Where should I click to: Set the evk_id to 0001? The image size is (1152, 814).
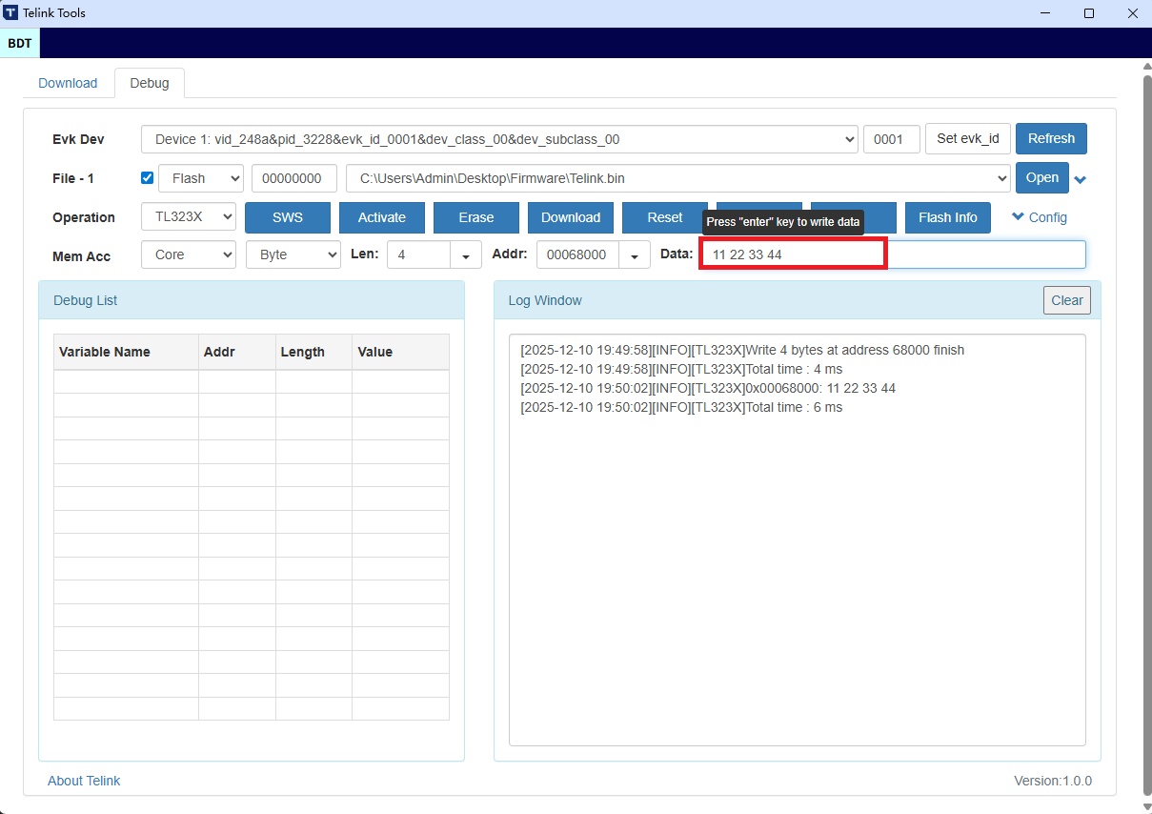[x=967, y=138]
